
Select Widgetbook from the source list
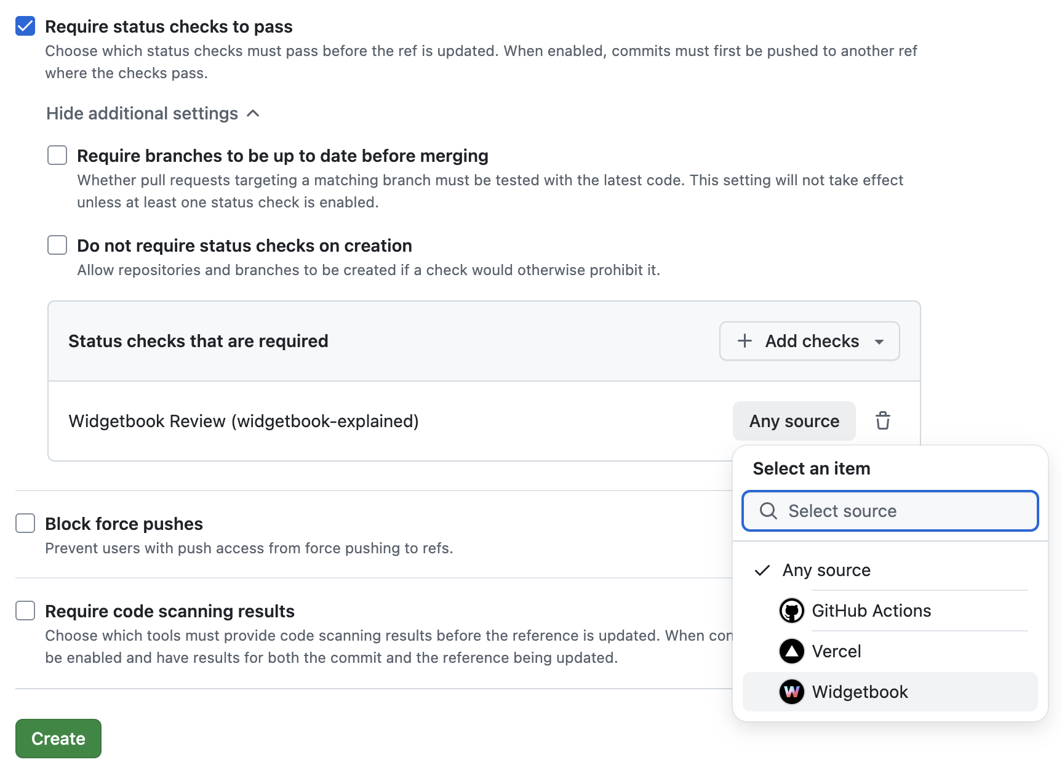coord(860,692)
